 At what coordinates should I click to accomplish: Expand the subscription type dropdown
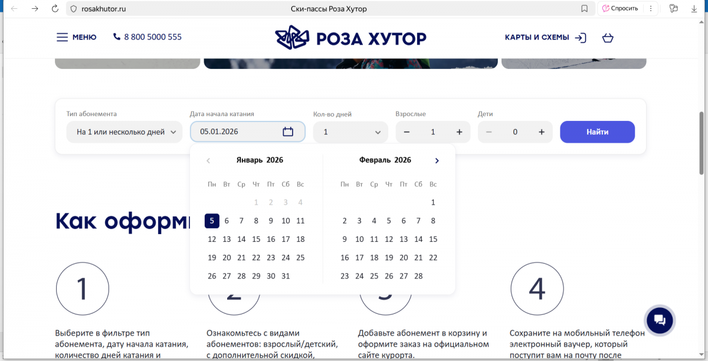tap(124, 132)
